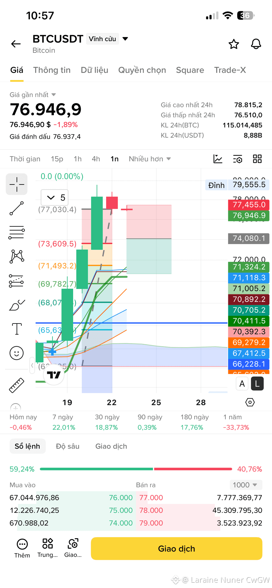Open chart display settings icon
This screenshot has height=588, width=272.
pos(238,159)
